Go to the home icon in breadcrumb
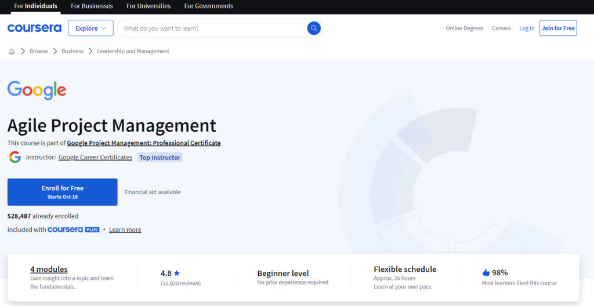Viewport: 594px width, 306px height. tap(12, 51)
